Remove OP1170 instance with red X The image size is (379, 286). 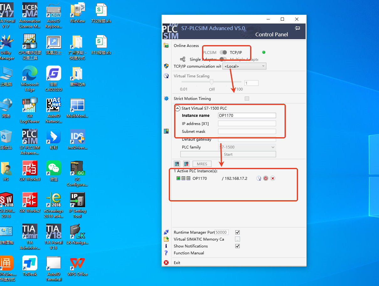tap(273, 178)
